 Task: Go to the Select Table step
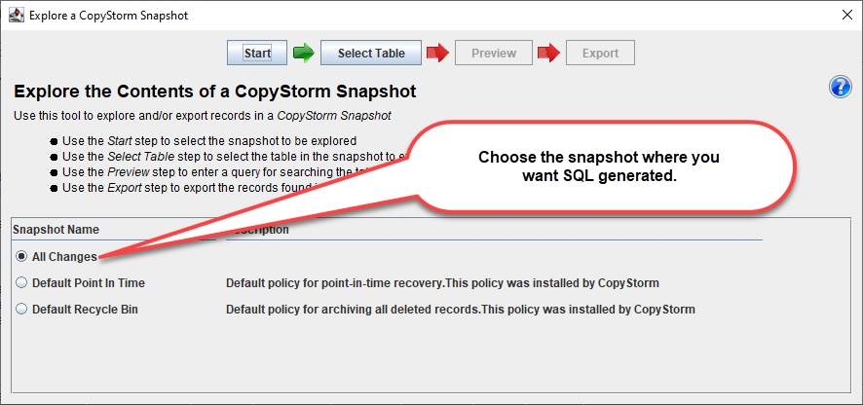tap(371, 53)
